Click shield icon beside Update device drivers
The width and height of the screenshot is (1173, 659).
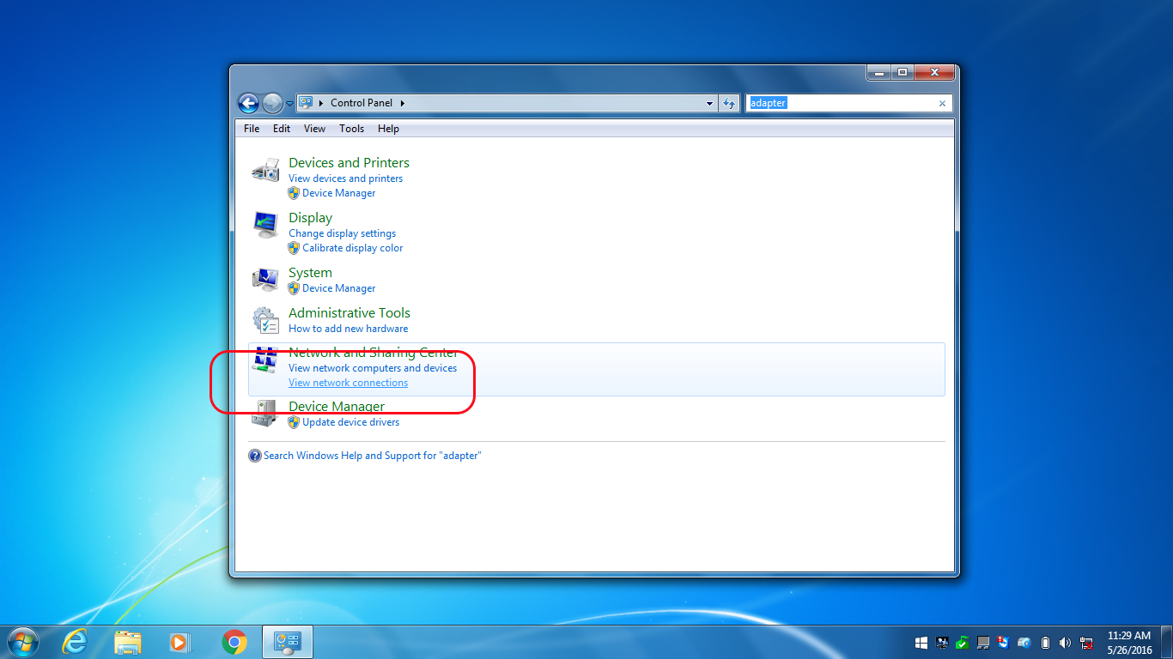click(x=294, y=422)
